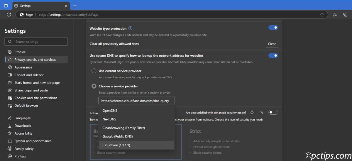Screen dimensions: 352x161
Task: Open the Favorites toolbar icon
Action: (335, 14)
